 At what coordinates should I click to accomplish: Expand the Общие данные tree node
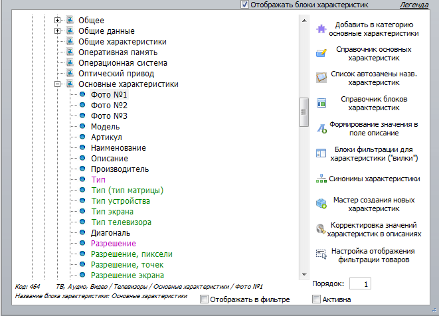coord(57,31)
